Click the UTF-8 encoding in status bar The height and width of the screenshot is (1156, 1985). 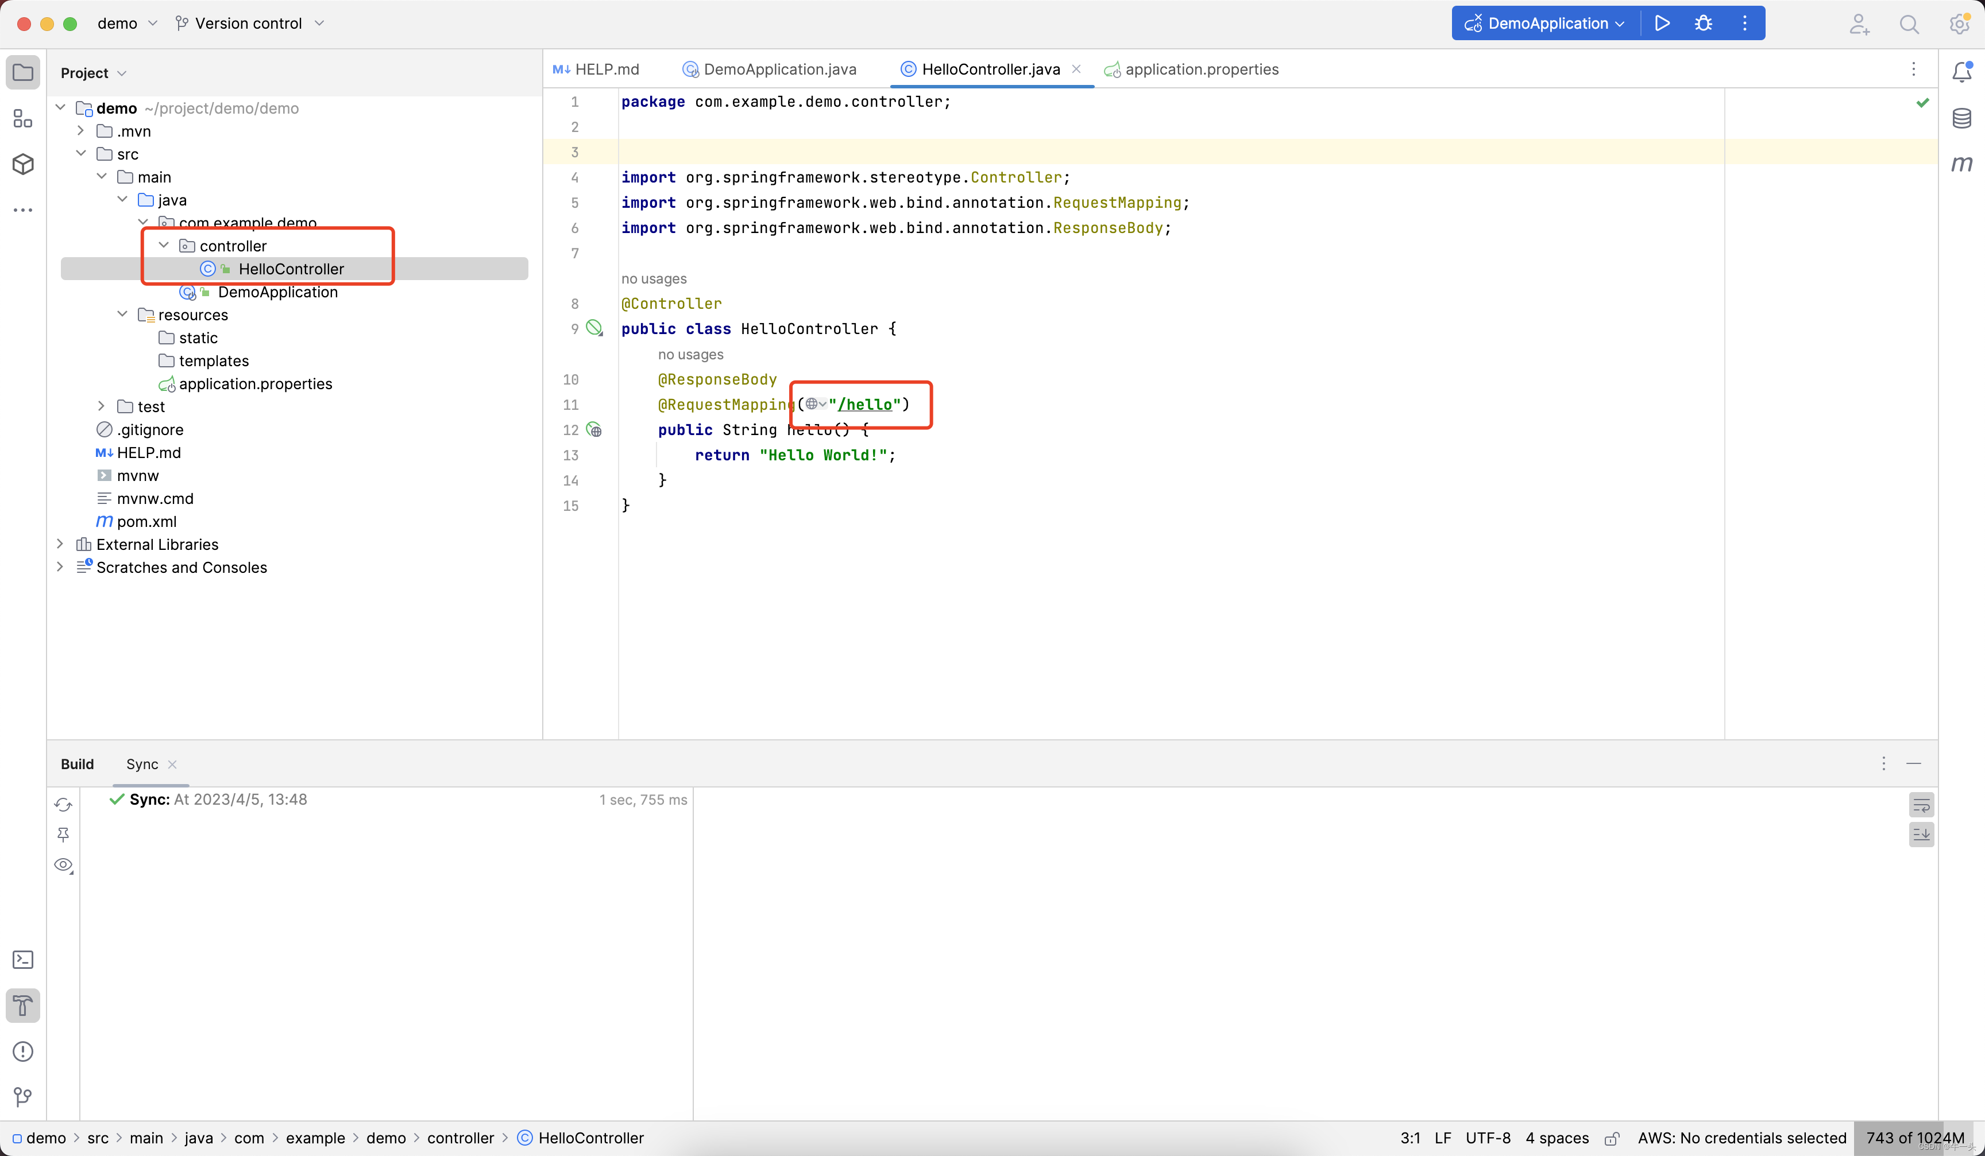click(1487, 1138)
